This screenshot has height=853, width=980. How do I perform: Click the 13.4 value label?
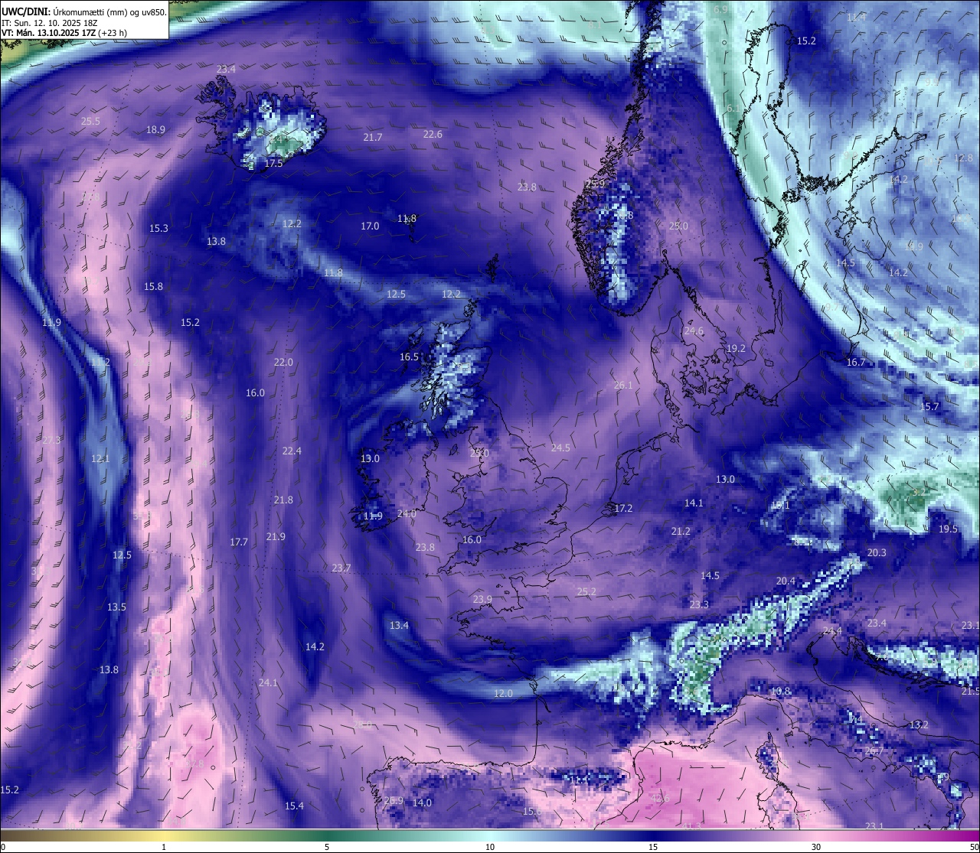(x=399, y=626)
